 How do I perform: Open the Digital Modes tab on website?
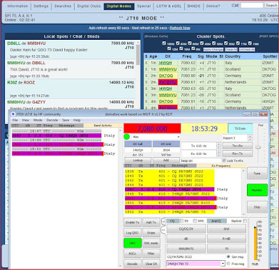tap(119, 6)
